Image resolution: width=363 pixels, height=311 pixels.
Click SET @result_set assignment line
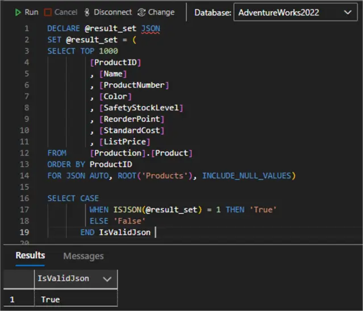(x=92, y=40)
